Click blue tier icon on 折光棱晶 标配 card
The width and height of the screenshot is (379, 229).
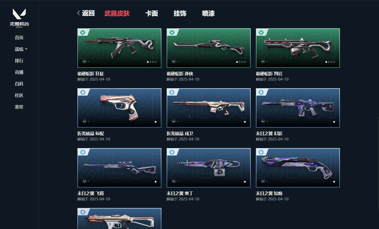click(x=83, y=92)
